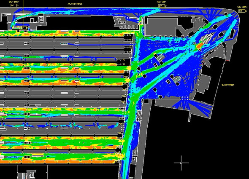Click the SUMMER STREET label
The image size is (249, 179).
[228, 85]
